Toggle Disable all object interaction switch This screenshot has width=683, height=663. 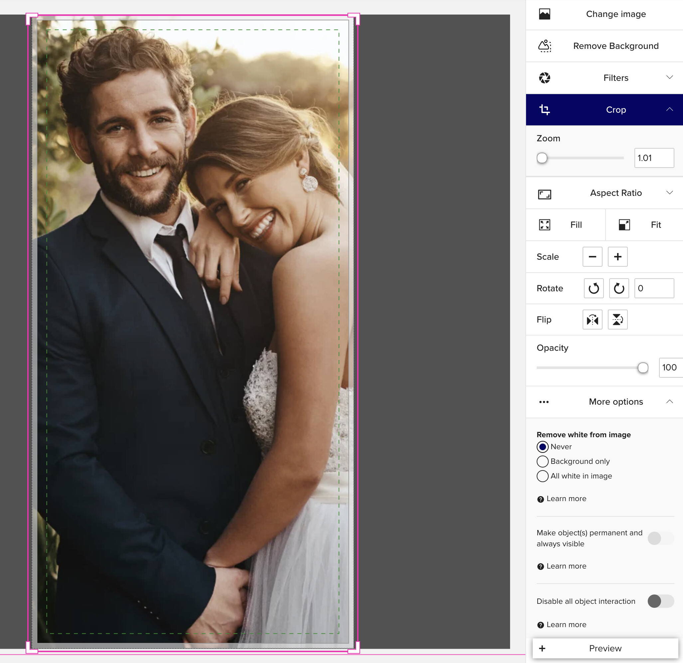click(661, 601)
